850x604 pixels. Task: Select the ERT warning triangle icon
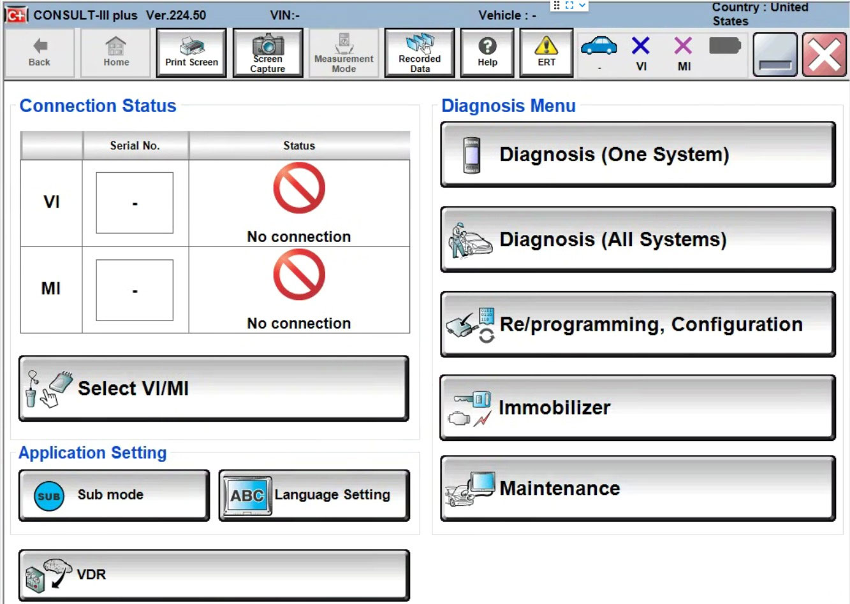[546, 52]
